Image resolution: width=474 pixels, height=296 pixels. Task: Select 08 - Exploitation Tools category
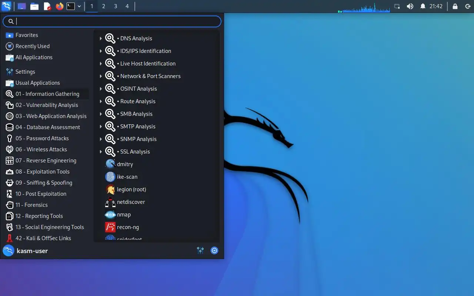point(46,172)
